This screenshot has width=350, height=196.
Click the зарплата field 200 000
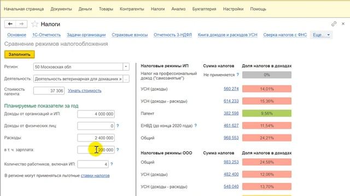coord(96,150)
